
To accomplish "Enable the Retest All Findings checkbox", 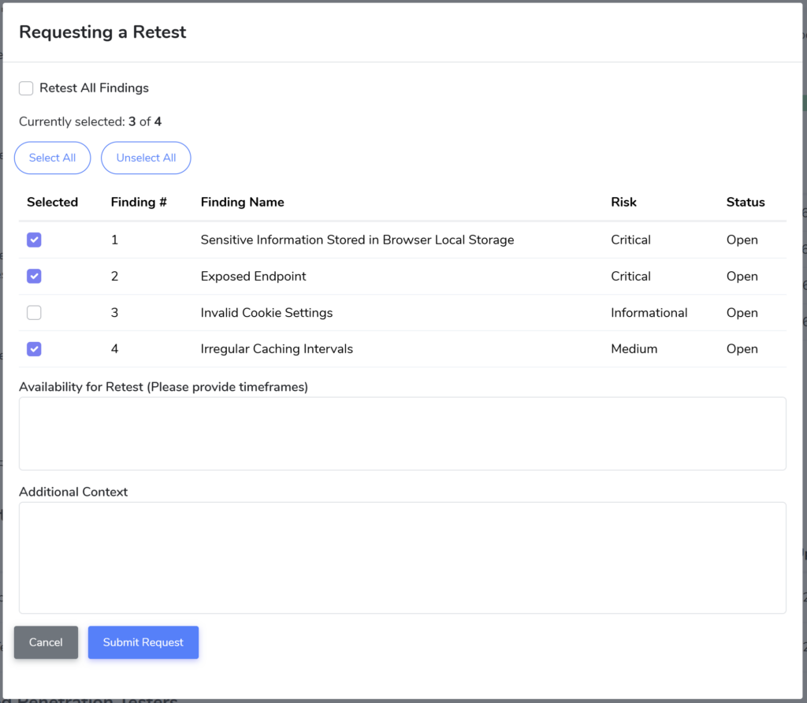I will point(26,88).
